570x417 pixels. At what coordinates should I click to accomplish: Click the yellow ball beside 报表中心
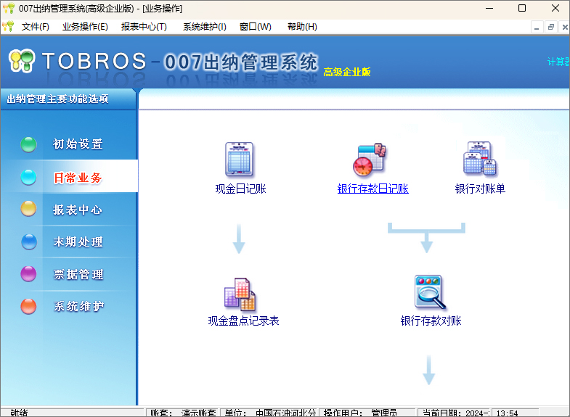[28, 209]
